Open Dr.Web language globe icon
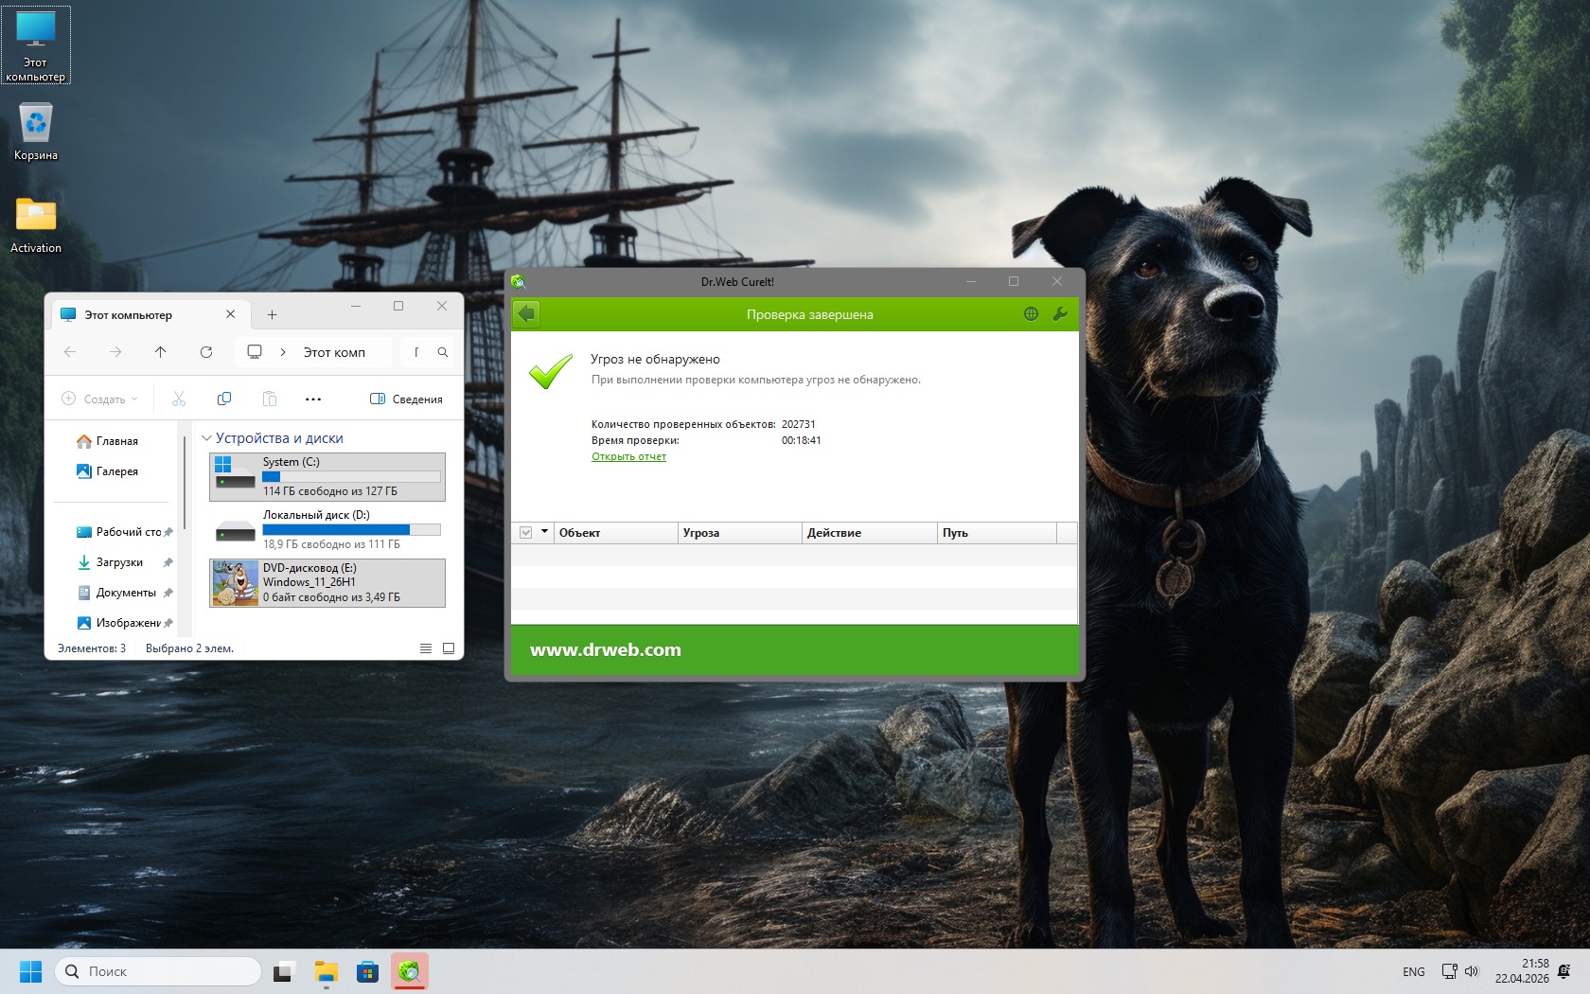The width and height of the screenshot is (1590, 994). click(1031, 314)
